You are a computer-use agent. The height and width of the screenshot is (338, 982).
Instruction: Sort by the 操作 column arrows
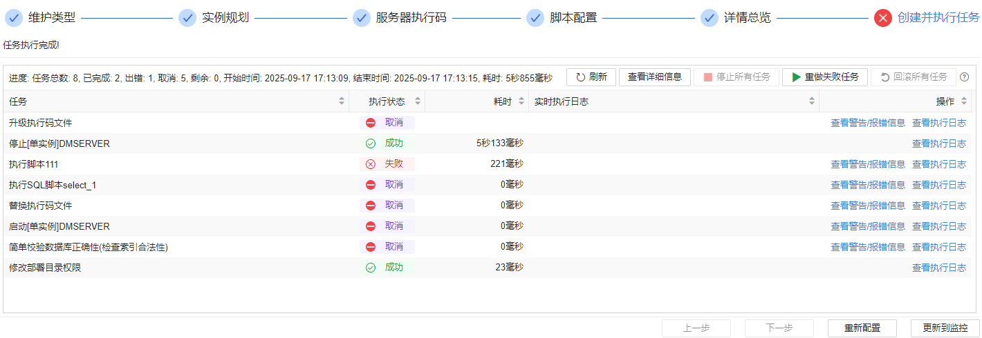tap(964, 101)
